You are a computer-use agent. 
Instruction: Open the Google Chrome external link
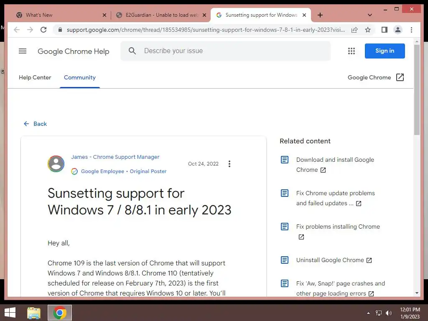(x=376, y=77)
